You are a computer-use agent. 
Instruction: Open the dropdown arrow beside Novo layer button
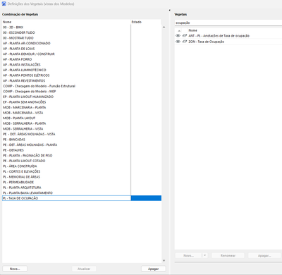[x=204, y=255]
